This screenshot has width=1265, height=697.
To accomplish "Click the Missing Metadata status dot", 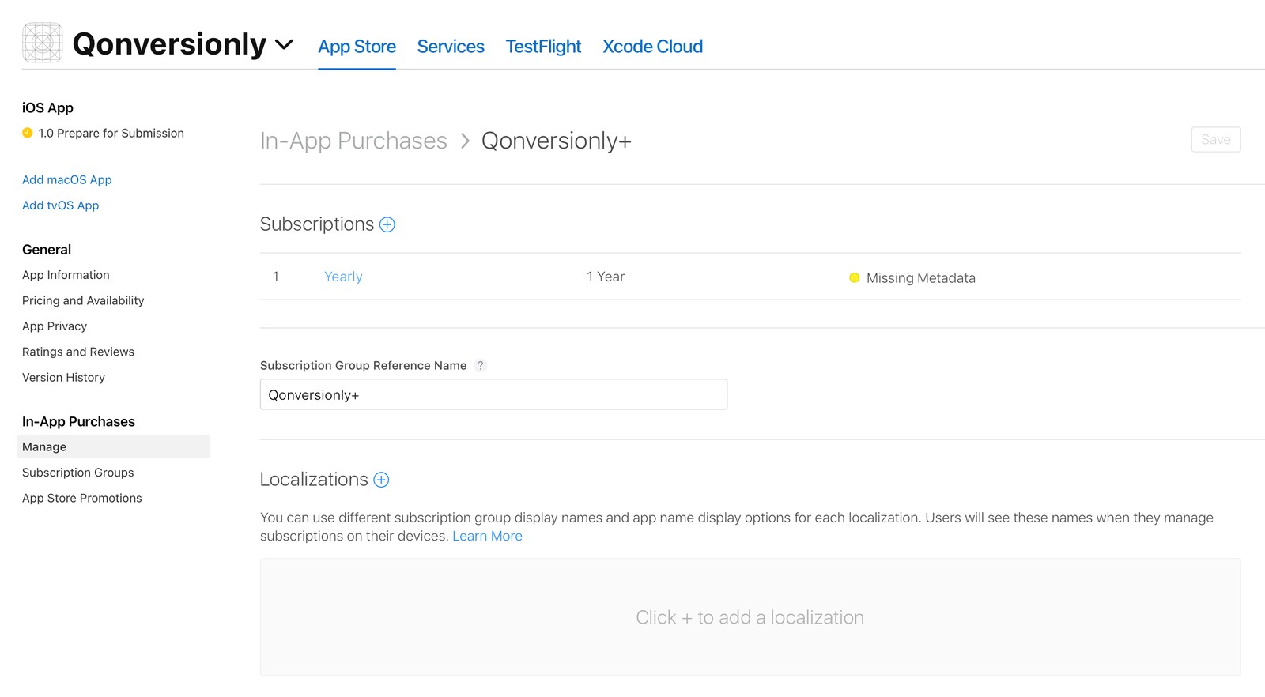I will click(854, 277).
